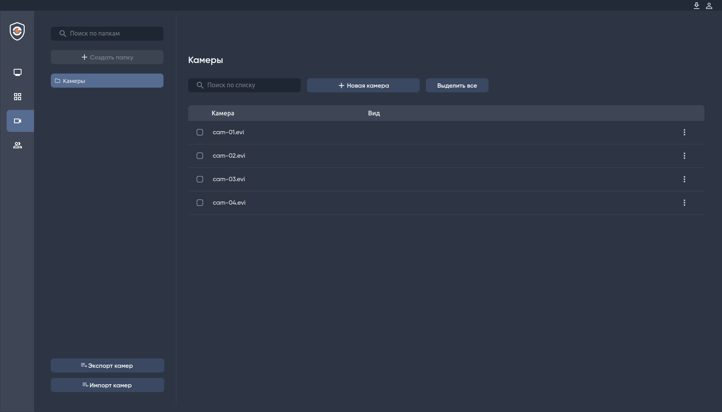The width and height of the screenshot is (722, 412).
Task: Open the three-dot menu for cam-04.evi
Action: 684,203
